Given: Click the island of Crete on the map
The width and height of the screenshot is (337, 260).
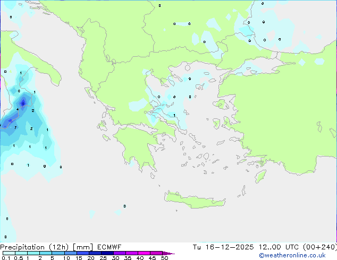Looking at the screenshot, I should 195,200.
